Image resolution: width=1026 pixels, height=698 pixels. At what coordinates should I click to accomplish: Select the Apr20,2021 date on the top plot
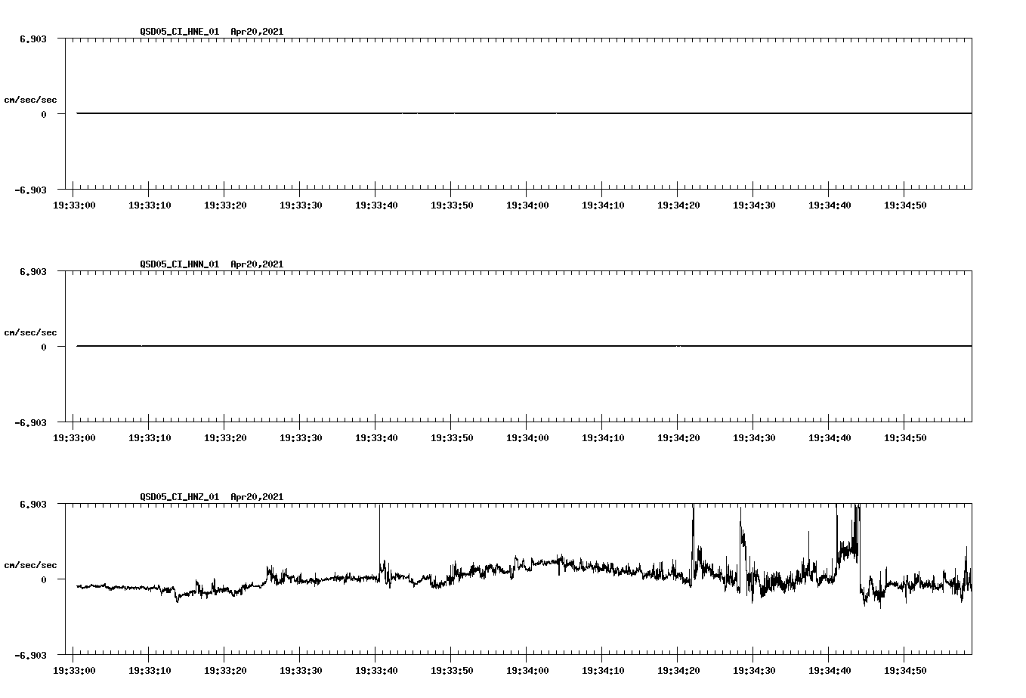pyautogui.click(x=257, y=32)
